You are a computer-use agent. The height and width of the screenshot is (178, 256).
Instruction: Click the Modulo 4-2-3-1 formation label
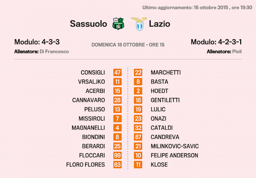(x=216, y=42)
